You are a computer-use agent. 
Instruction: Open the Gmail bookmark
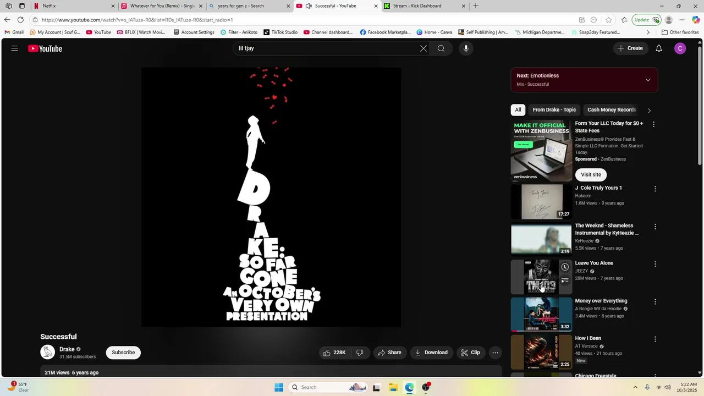(x=14, y=32)
